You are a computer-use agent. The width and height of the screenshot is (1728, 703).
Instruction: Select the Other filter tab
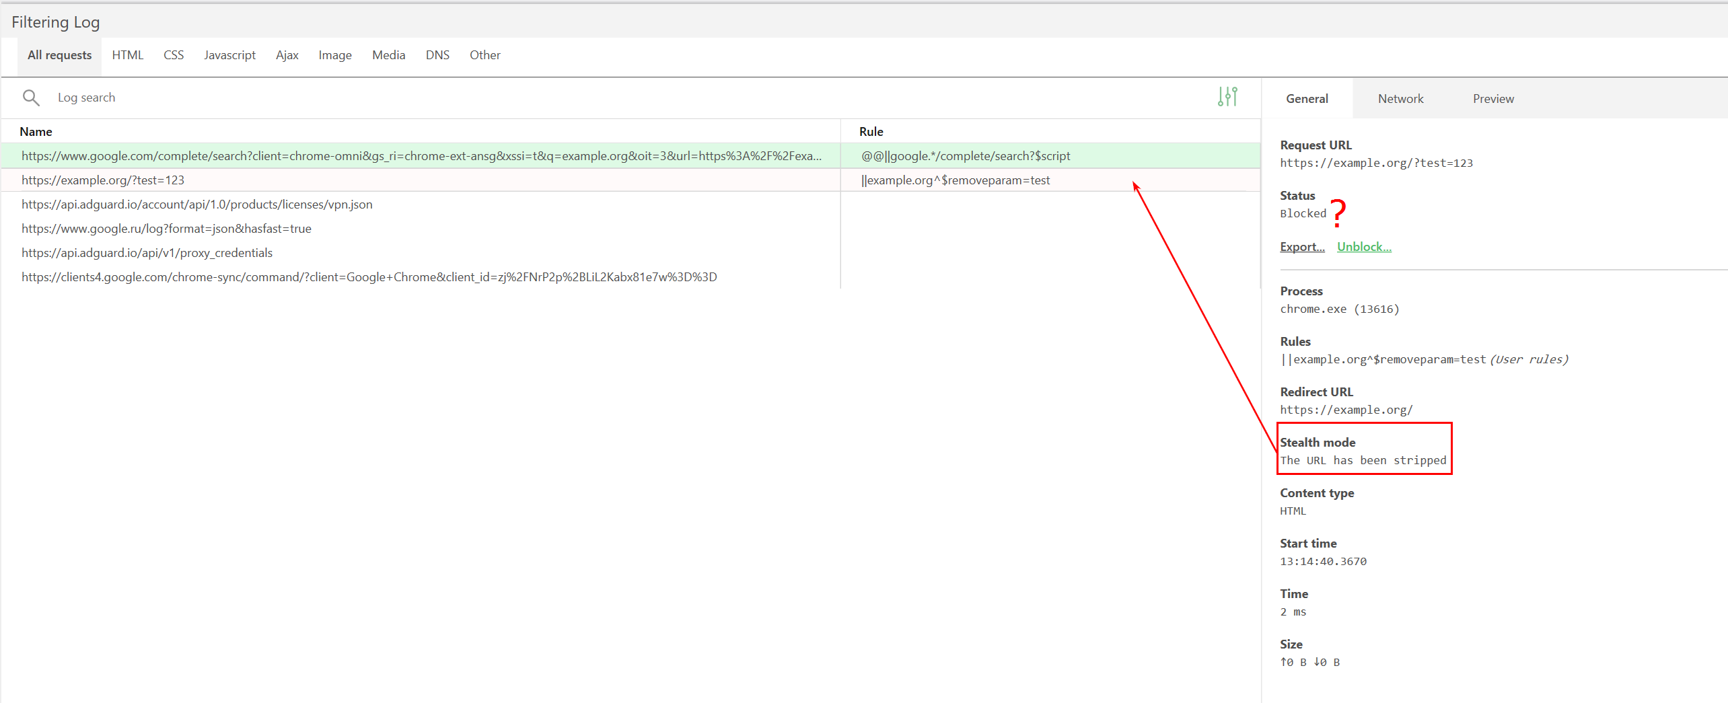click(484, 55)
